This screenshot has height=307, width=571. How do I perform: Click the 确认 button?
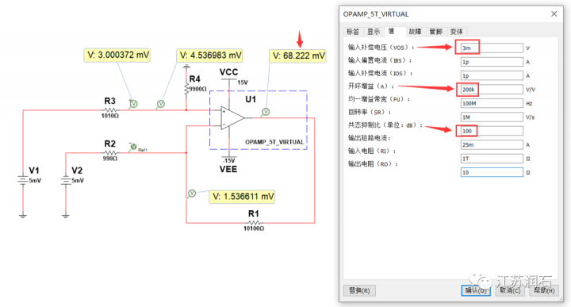coord(476,290)
